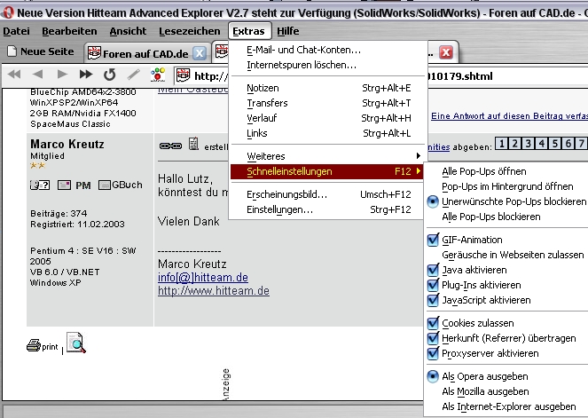Toggle Java aktivieren option
Viewport: 588px width, 418px height.
click(433, 270)
